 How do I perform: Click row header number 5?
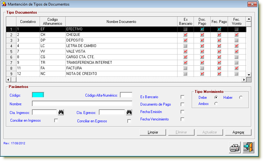click(x=11, y=51)
